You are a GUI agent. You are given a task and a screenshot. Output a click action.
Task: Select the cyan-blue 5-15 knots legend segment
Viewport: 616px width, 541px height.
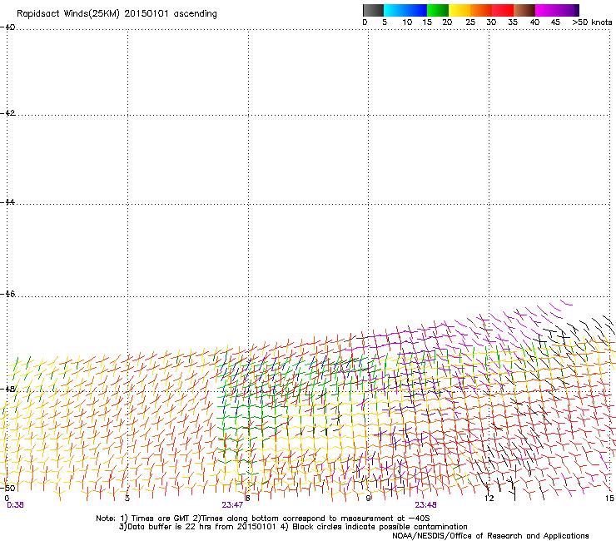405,10
